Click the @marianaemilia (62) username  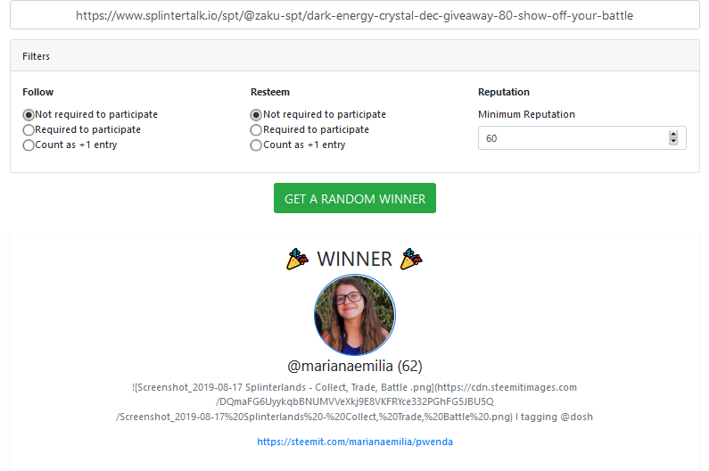tap(355, 366)
